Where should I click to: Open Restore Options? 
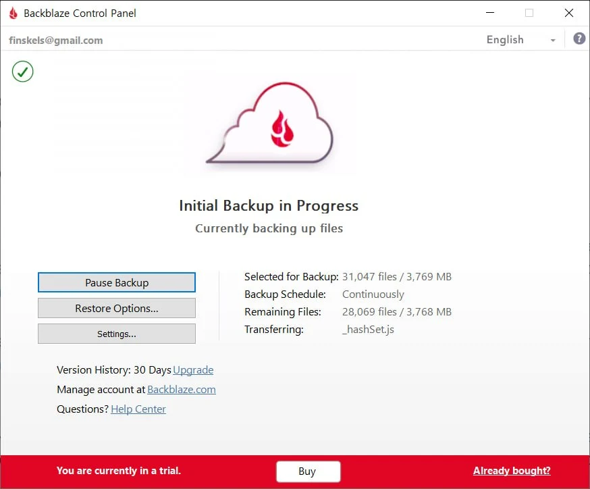(117, 308)
